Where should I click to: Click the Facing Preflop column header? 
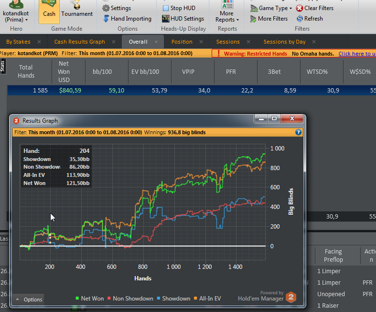334,256
